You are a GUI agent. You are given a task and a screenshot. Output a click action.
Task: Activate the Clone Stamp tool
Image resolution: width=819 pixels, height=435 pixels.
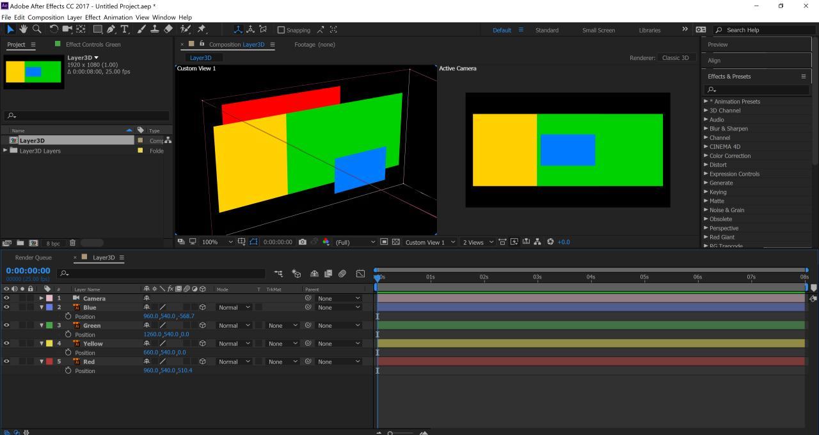(155, 29)
